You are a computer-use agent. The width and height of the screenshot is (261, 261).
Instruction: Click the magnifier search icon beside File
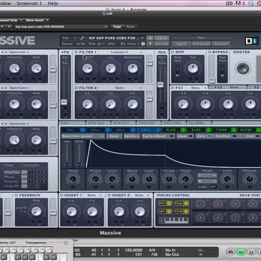82,38
